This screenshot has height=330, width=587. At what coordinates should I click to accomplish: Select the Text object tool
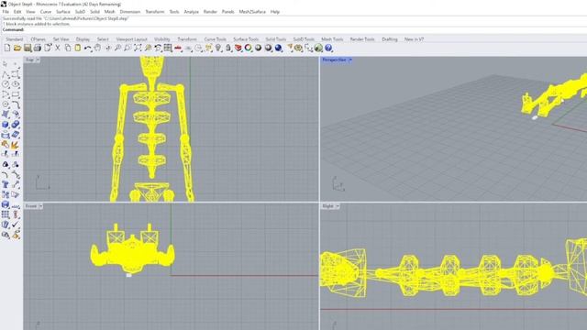6,184
